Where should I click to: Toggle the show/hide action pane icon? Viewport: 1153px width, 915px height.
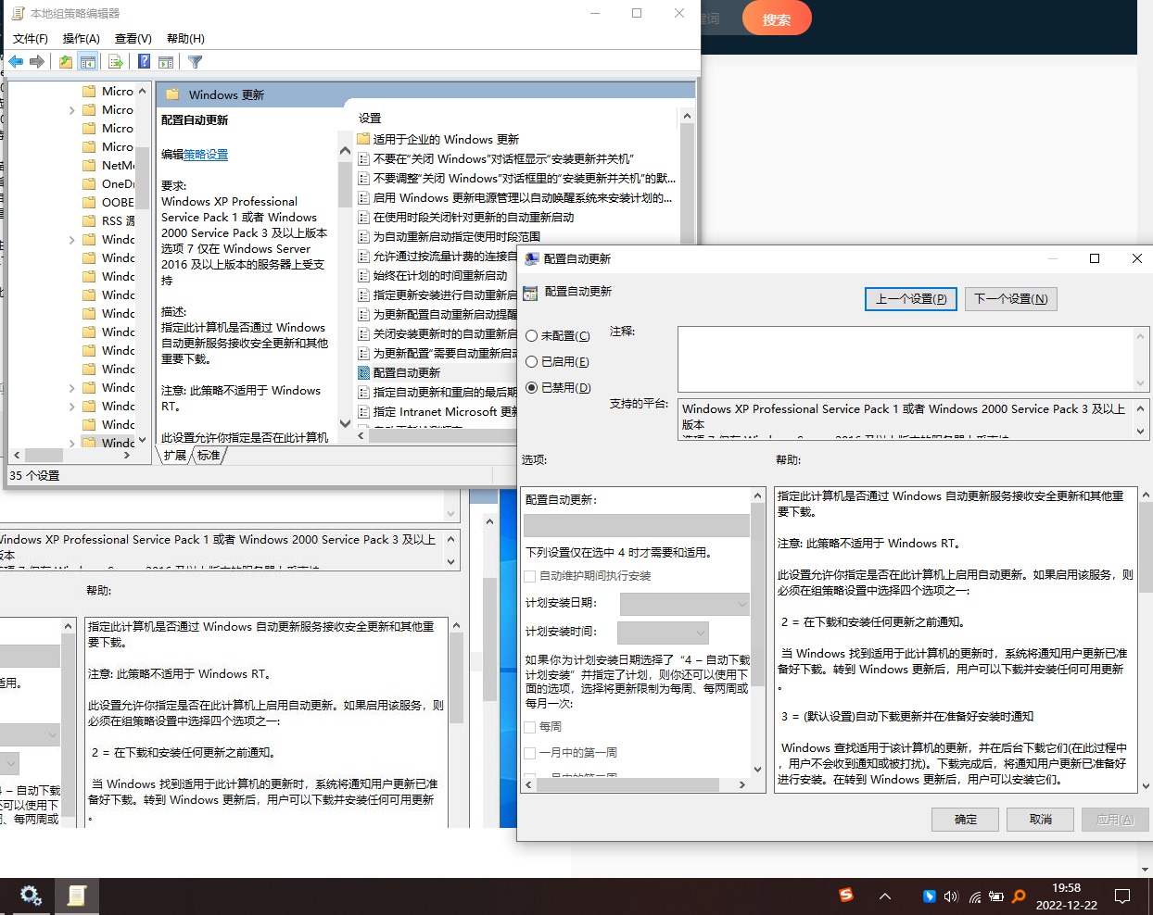point(166,62)
